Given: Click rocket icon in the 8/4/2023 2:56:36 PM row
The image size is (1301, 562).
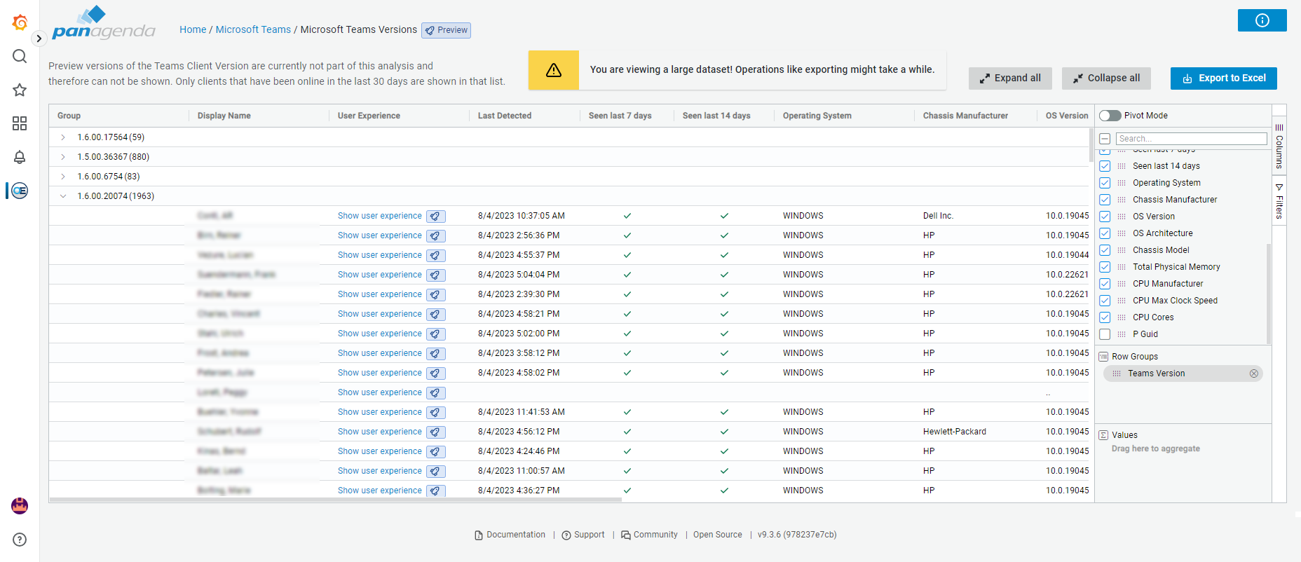Looking at the screenshot, I should point(436,236).
